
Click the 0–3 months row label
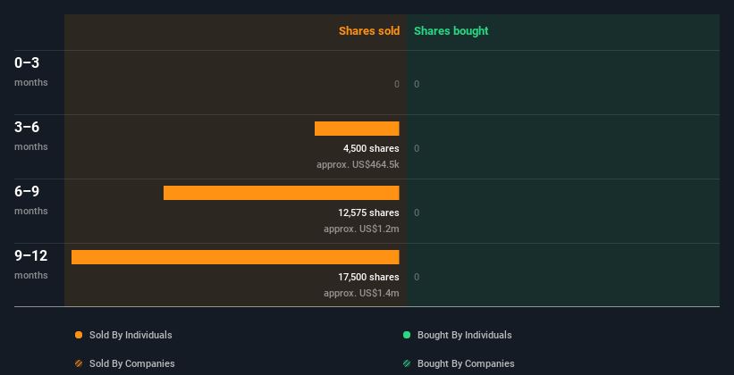click(31, 71)
